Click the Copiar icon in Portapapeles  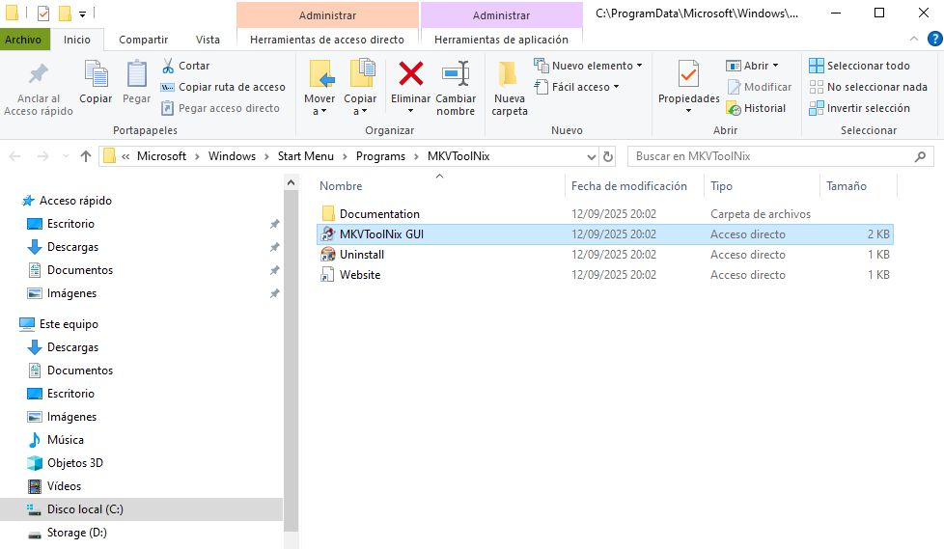pos(96,83)
